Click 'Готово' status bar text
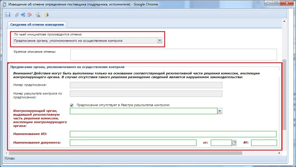 click(x=10, y=158)
